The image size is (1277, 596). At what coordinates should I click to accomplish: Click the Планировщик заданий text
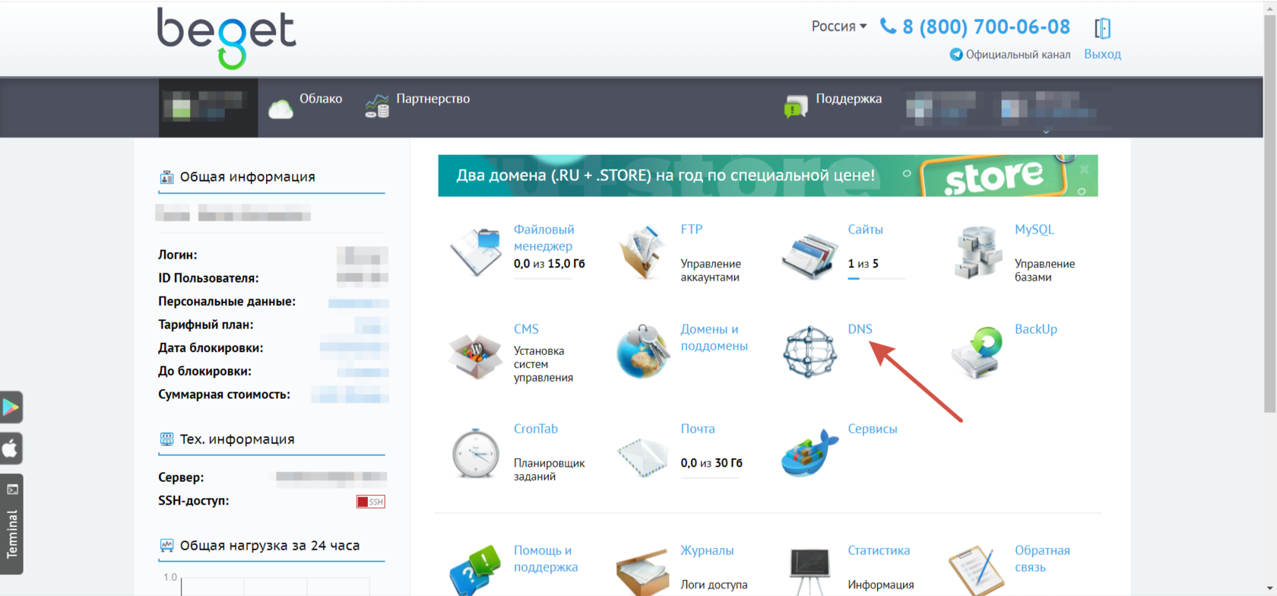point(549,470)
